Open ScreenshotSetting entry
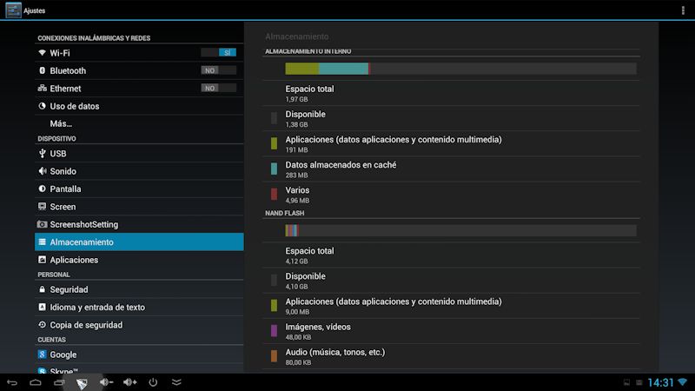This screenshot has height=391, width=695. (x=139, y=224)
